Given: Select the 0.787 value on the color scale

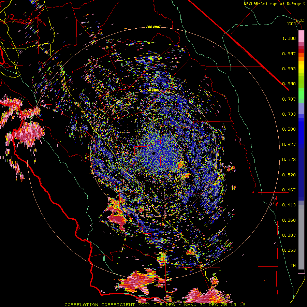Looking at the screenshot, I should 289,99.
